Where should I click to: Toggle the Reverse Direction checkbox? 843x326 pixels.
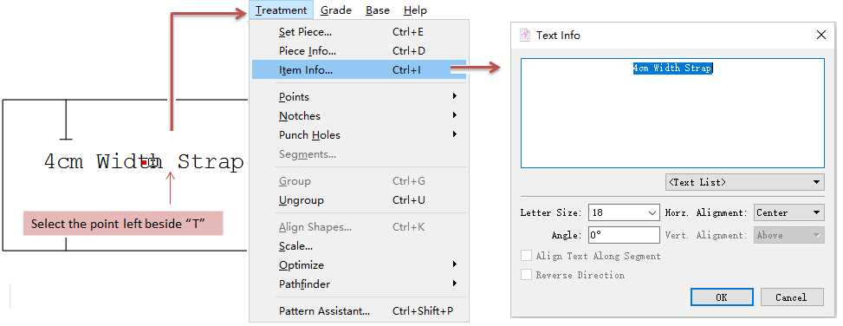point(527,275)
